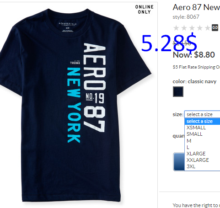The image size is (220, 208).
Task: Click the fourth rating star
Action: coord(200,28)
